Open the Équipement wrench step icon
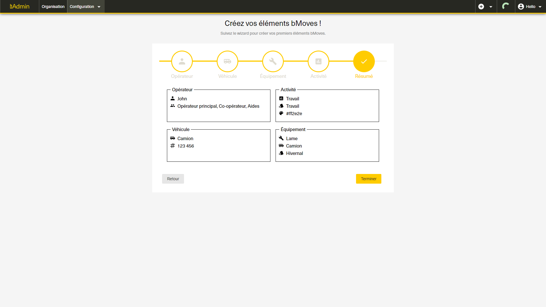This screenshot has width=546, height=307. tap(273, 61)
